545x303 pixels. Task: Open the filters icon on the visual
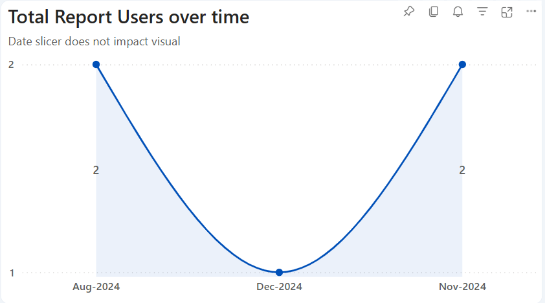[x=482, y=12]
